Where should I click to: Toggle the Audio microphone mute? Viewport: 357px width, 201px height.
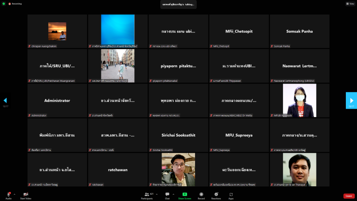point(8,195)
